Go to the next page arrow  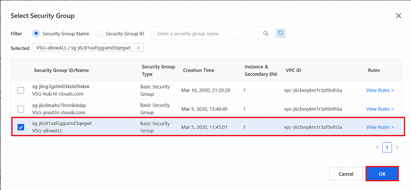tap(397, 147)
